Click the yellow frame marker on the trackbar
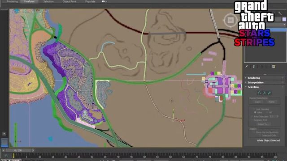The height and width of the screenshot is (161, 287). coord(13,156)
